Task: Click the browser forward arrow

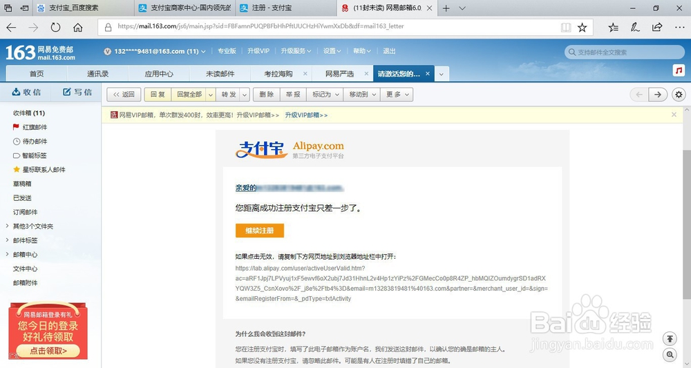Action: [33, 28]
